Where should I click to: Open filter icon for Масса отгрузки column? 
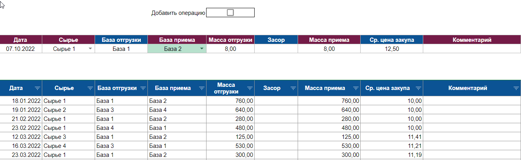[250, 88]
